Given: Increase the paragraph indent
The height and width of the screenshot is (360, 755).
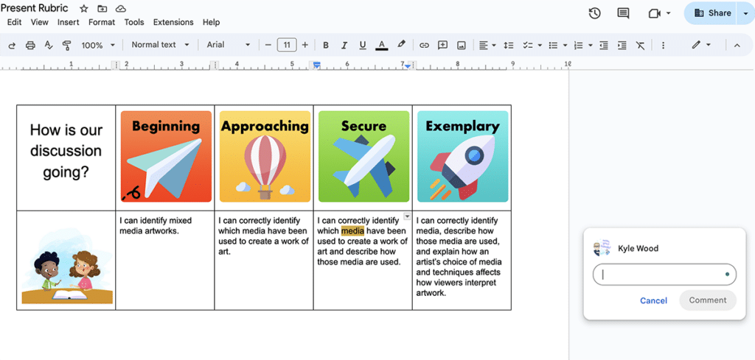Looking at the screenshot, I should pos(622,45).
